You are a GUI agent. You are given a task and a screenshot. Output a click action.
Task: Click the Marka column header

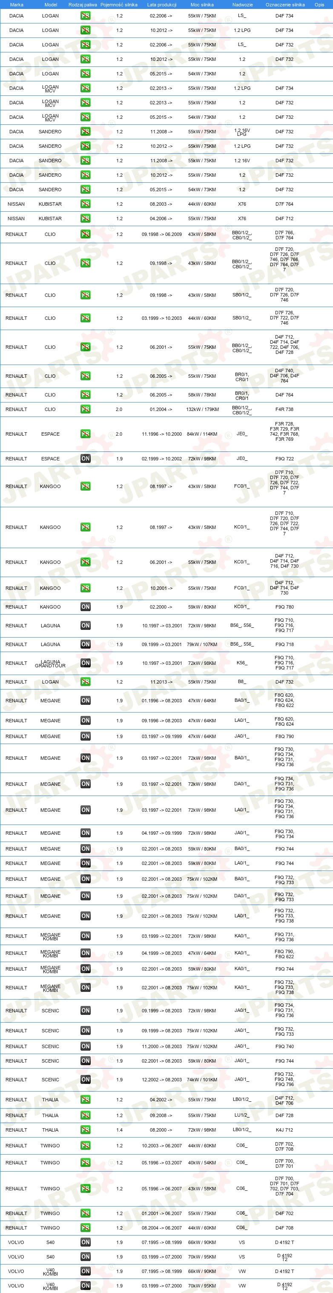pyautogui.click(x=17, y=5)
